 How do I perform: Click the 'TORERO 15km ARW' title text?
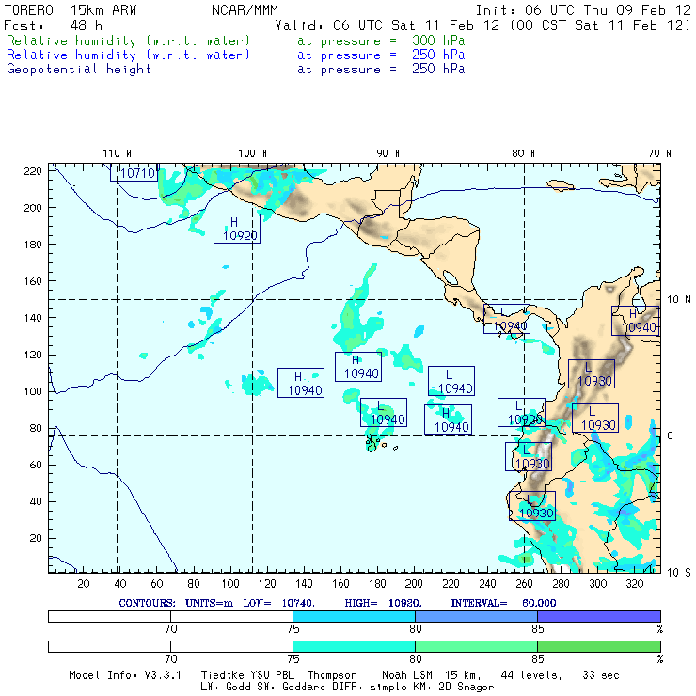(71, 10)
